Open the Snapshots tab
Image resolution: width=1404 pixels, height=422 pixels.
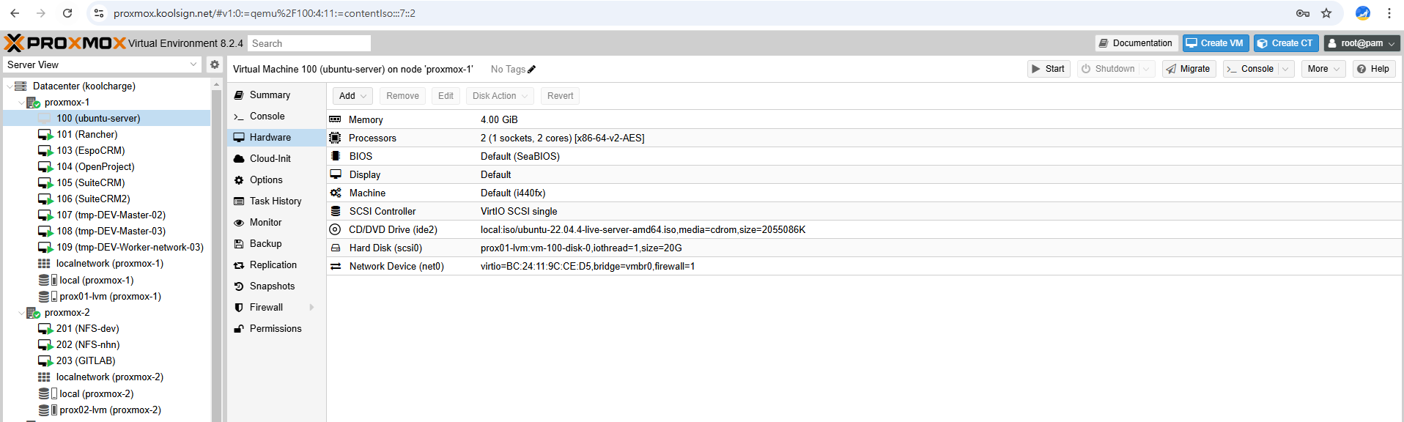coord(276,286)
